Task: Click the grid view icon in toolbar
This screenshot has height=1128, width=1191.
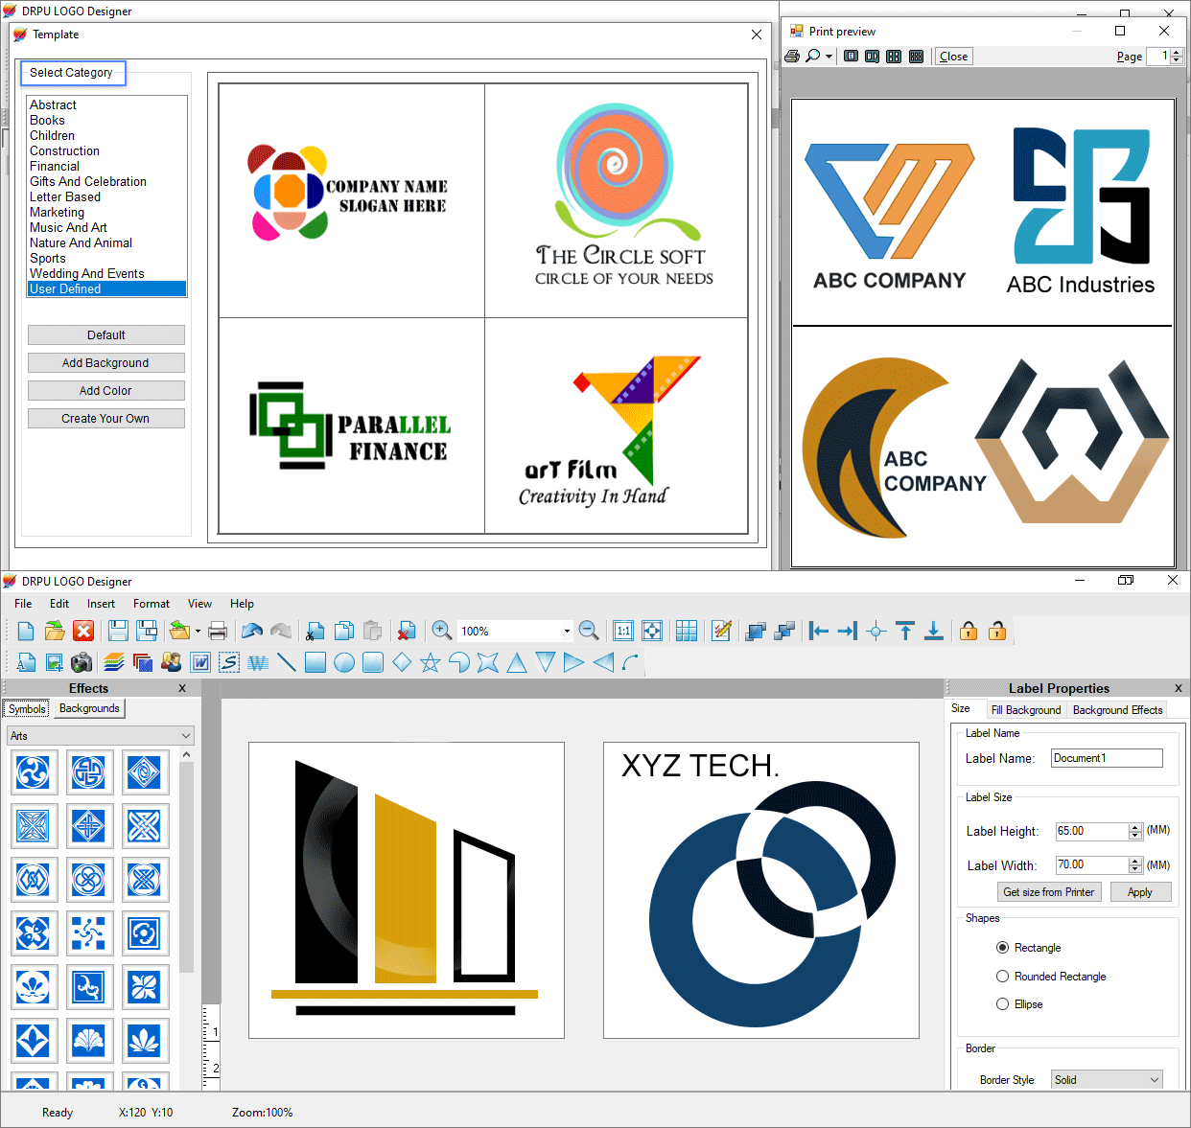Action: coord(687,631)
